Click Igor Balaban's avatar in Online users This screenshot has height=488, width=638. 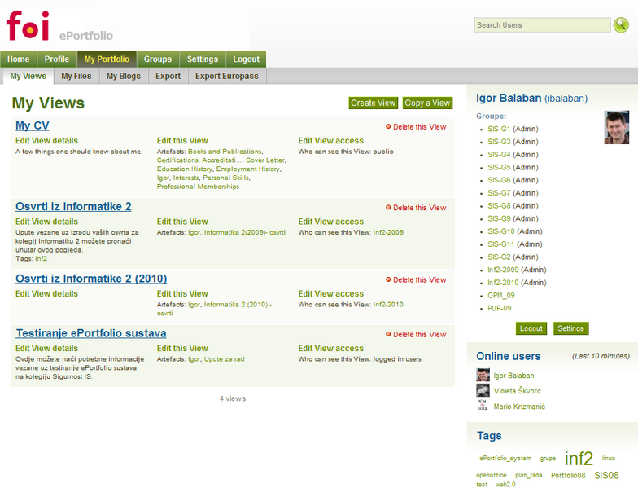[x=483, y=375]
